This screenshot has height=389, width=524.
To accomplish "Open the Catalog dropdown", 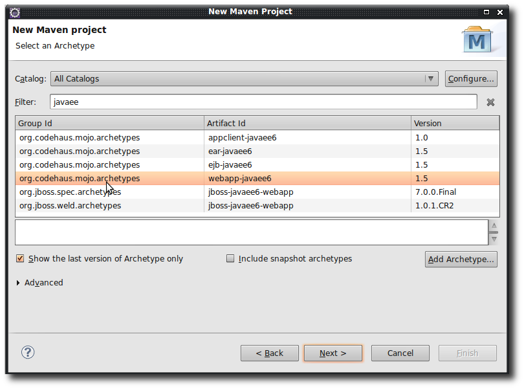I will 430,78.
